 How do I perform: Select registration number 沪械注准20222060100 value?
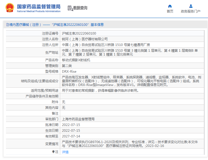79,33
